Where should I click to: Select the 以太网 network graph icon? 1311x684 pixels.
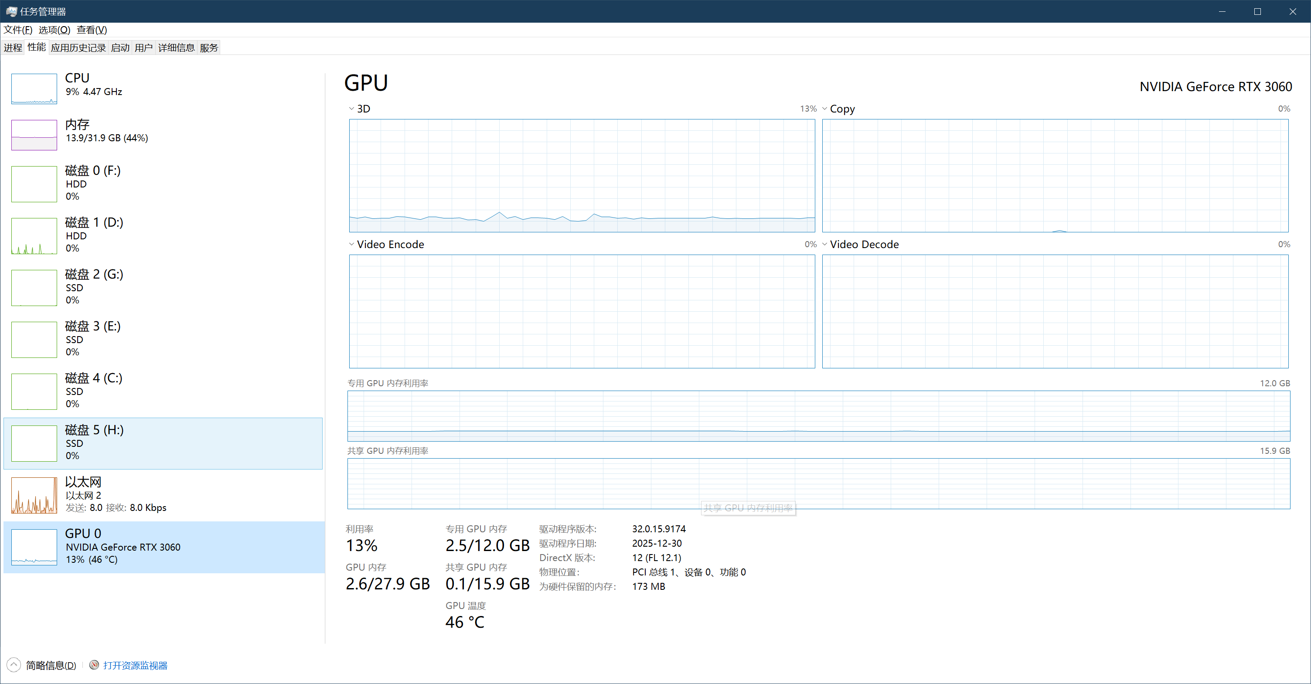click(34, 495)
